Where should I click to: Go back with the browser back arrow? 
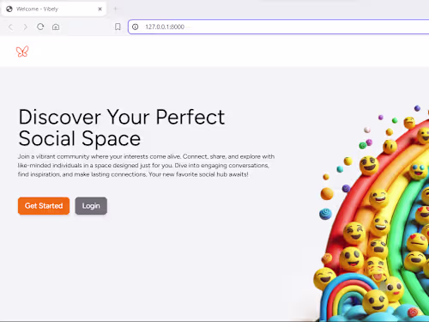click(10, 27)
